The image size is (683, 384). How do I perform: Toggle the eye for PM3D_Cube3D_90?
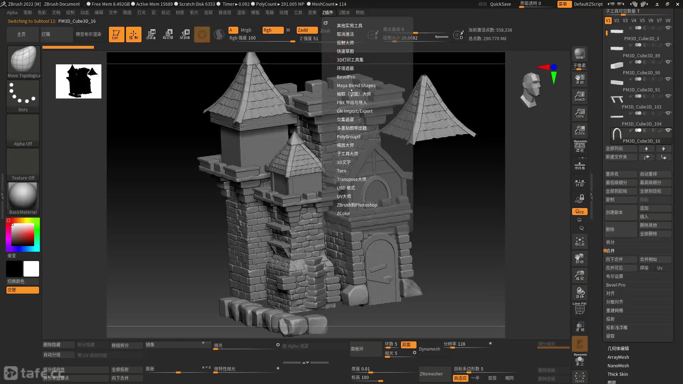point(668,62)
